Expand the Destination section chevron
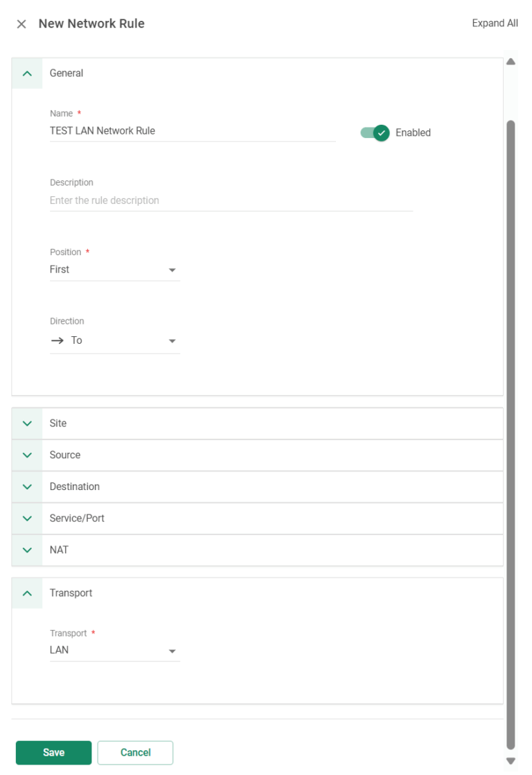532x775 pixels. 27,487
